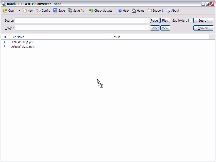Click the Search button
Screen dimensions: 216x162
[x=203, y=21]
